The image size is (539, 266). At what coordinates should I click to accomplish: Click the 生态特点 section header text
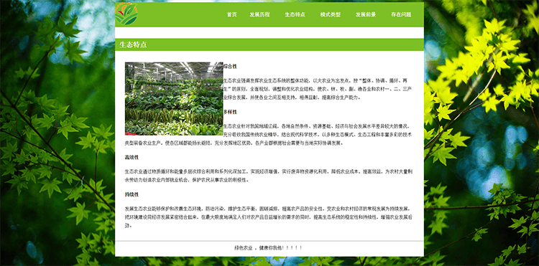(x=133, y=44)
